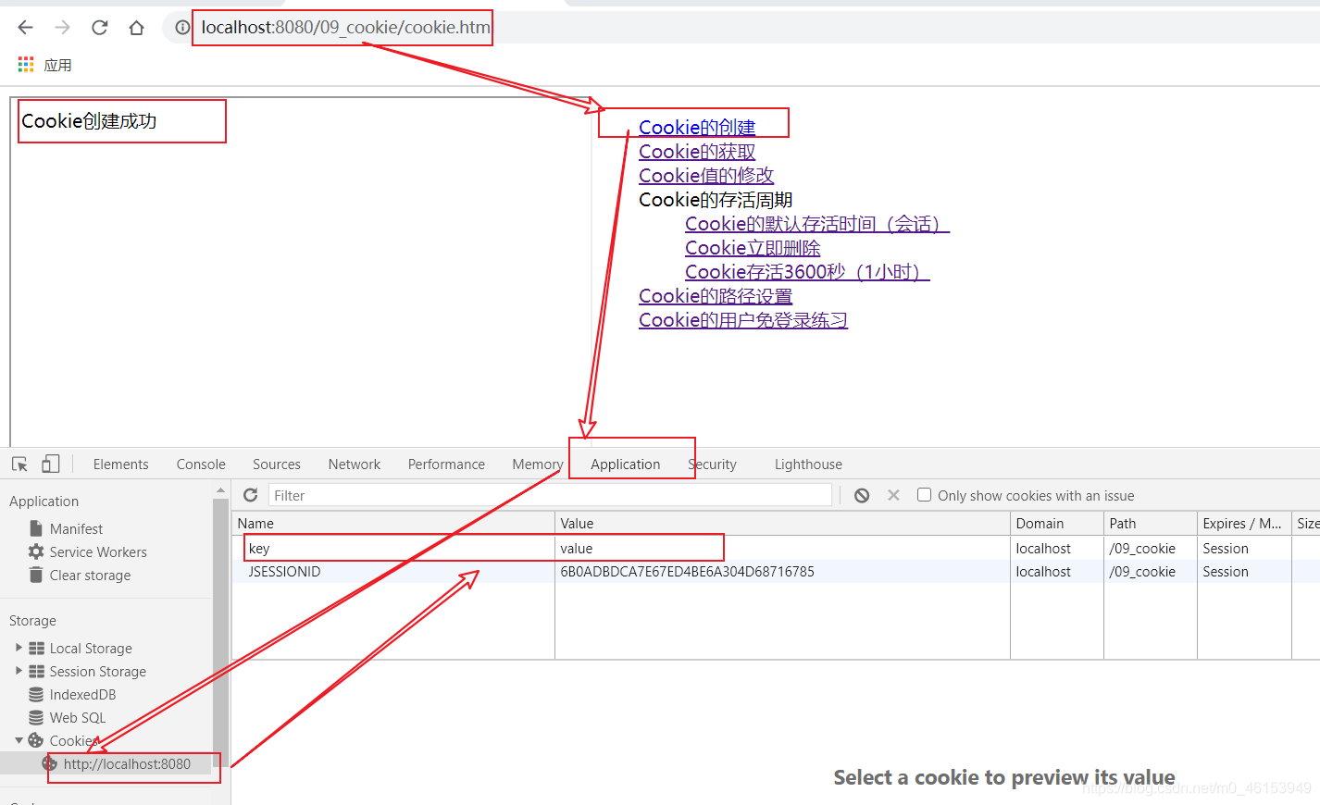Open the Cookie的获取 link
Image resolution: width=1320 pixels, height=805 pixels.
coord(697,152)
